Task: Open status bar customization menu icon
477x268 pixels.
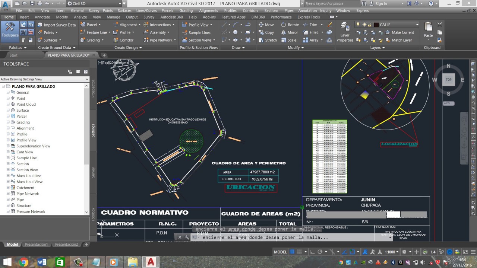Action: pos(473,252)
